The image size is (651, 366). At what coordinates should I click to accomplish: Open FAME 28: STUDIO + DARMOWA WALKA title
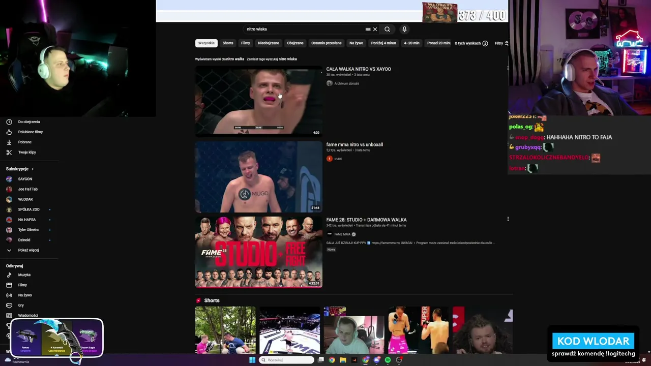pos(366,220)
